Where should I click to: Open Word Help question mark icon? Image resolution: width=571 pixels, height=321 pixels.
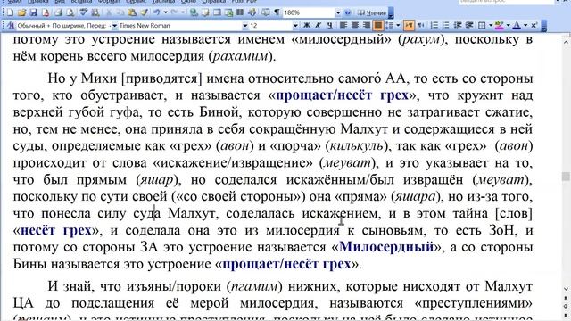[348, 12]
